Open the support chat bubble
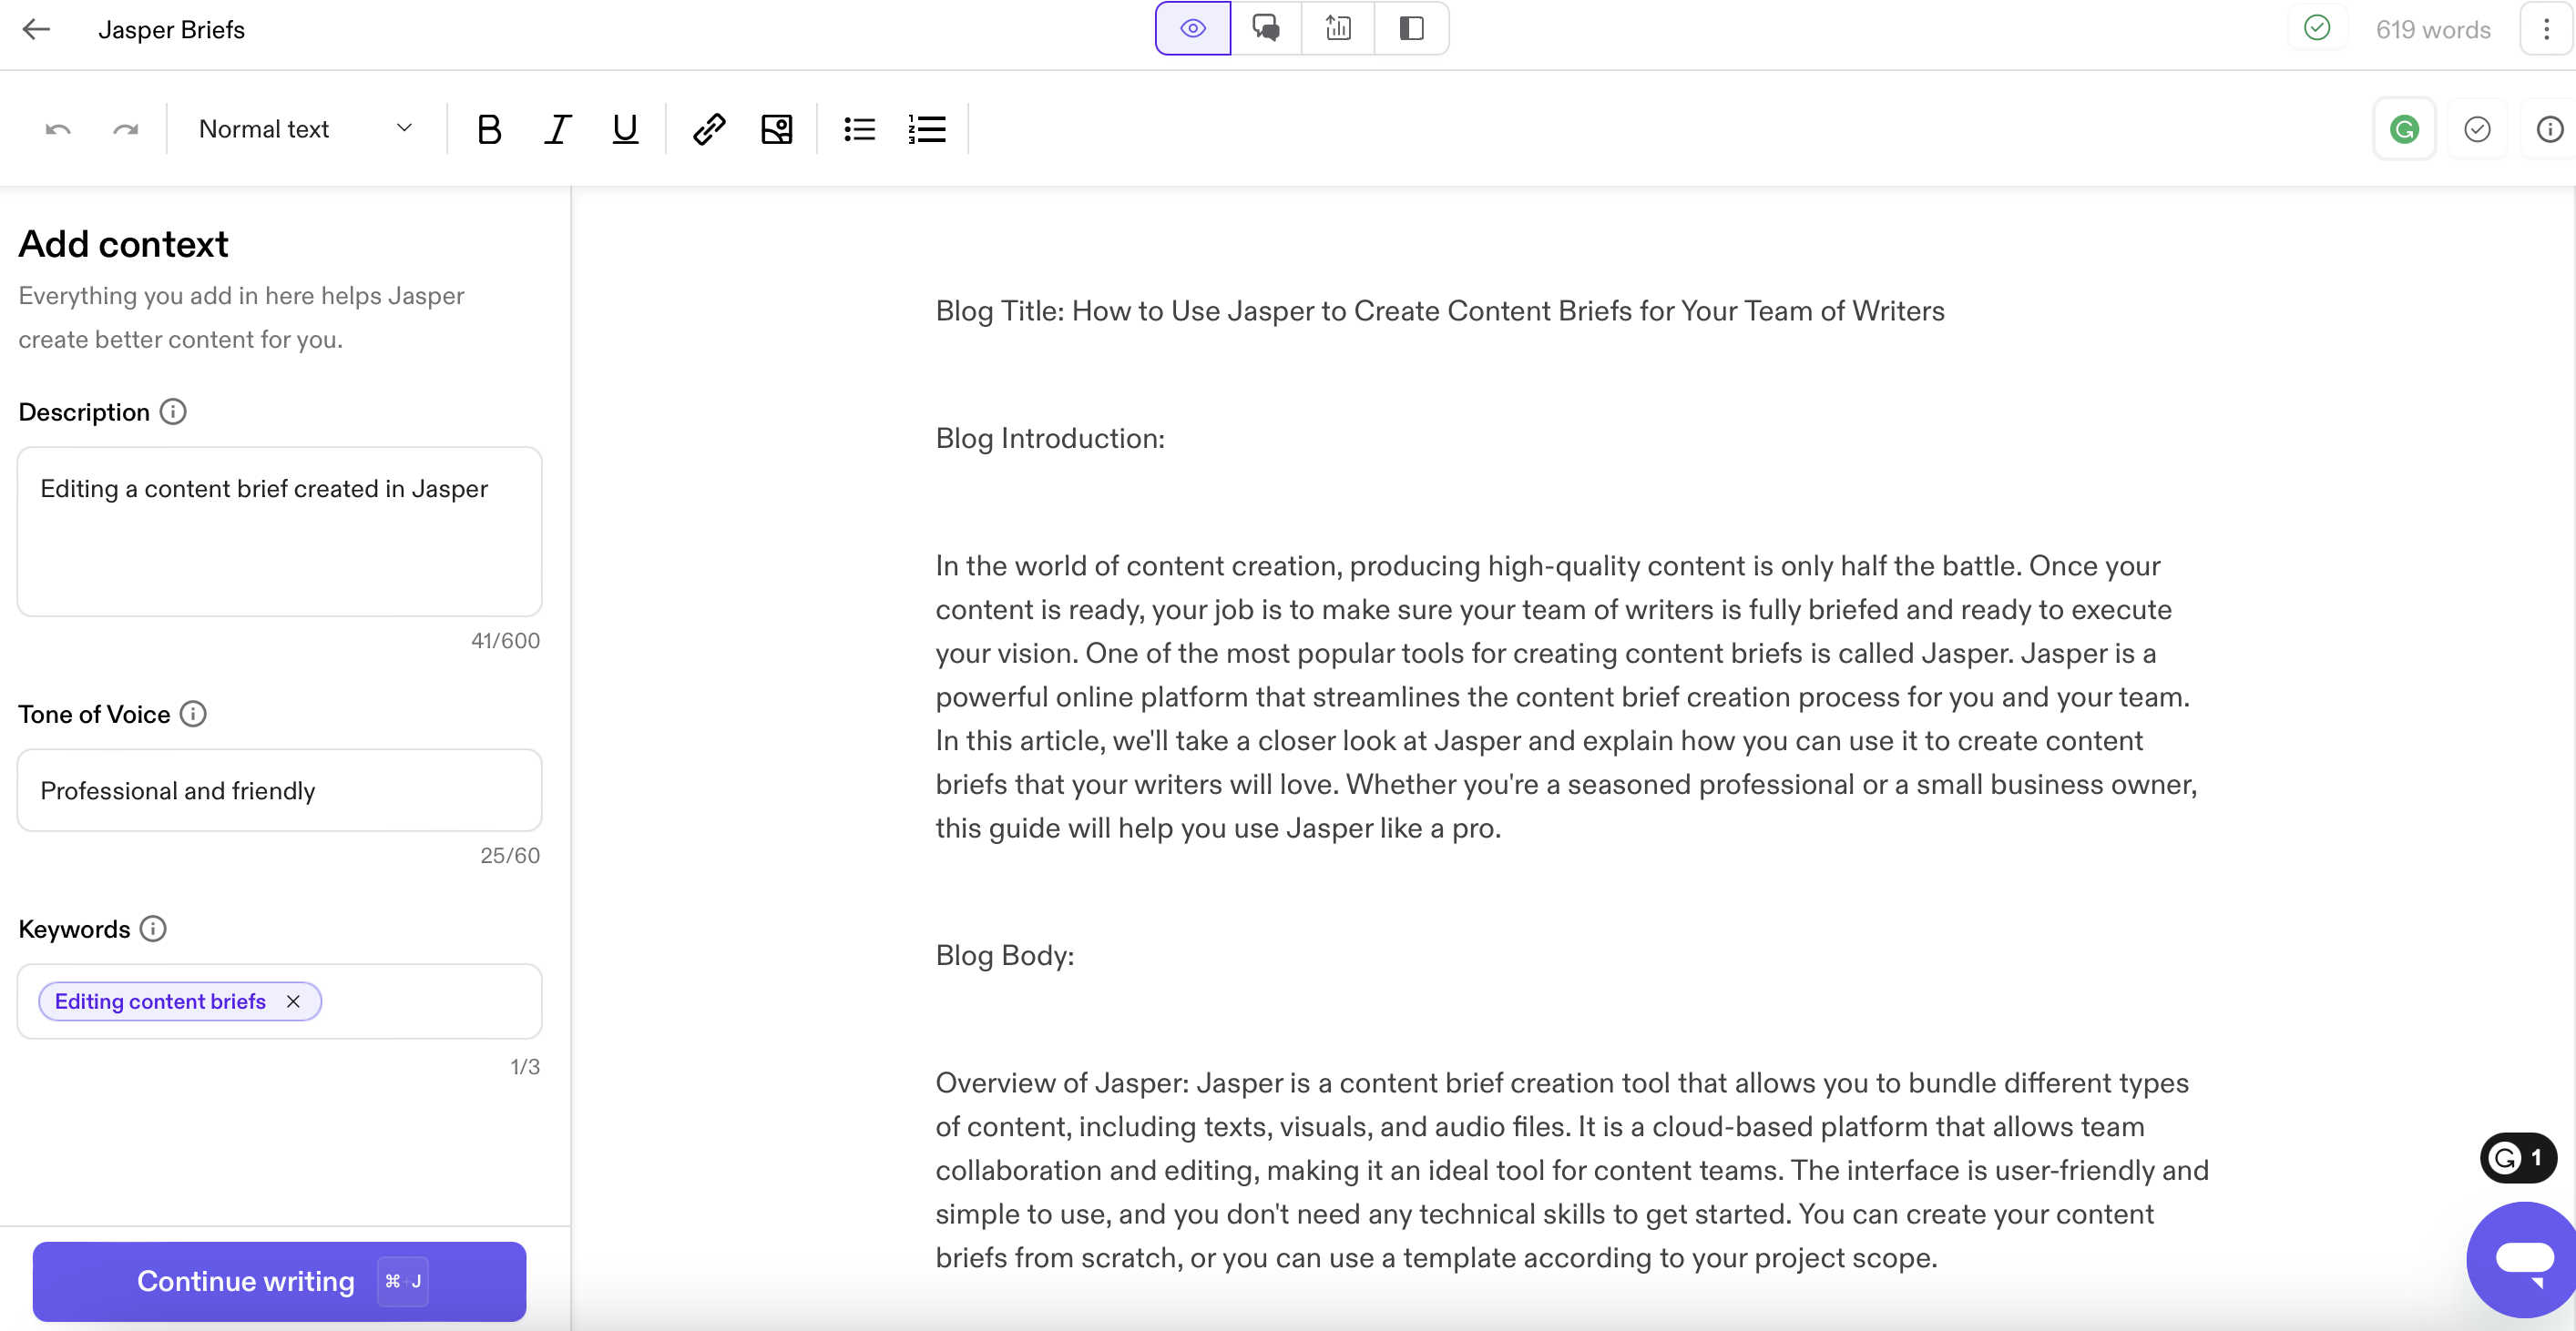Image resolution: width=2576 pixels, height=1331 pixels. (x=2523, y=1260)
